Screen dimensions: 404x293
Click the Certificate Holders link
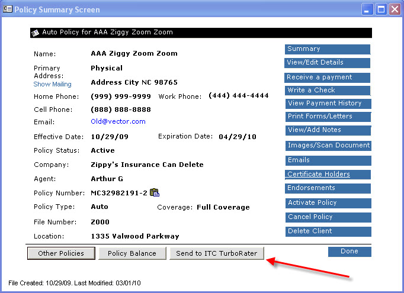[x=319, y=175]
